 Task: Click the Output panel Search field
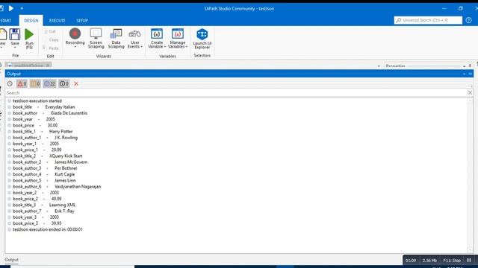pyautogui.click(x=236, y=92)
